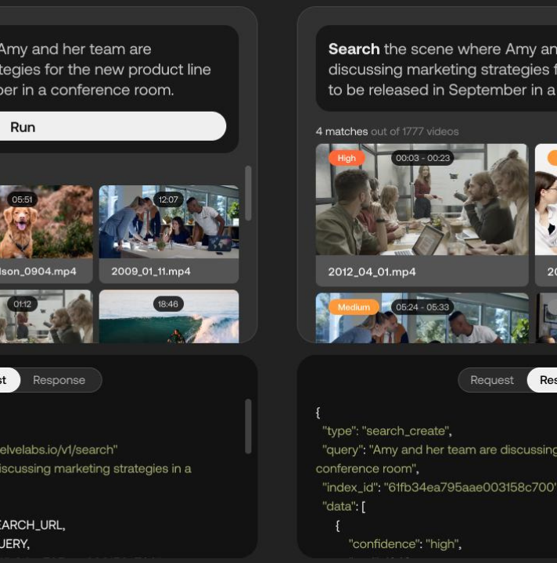Click the right Search query text box
Image resolution: width=557 pixels, height=563 pixels.
[x=437, y=70]
